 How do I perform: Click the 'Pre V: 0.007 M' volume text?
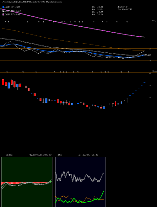[x=124, y=9]
